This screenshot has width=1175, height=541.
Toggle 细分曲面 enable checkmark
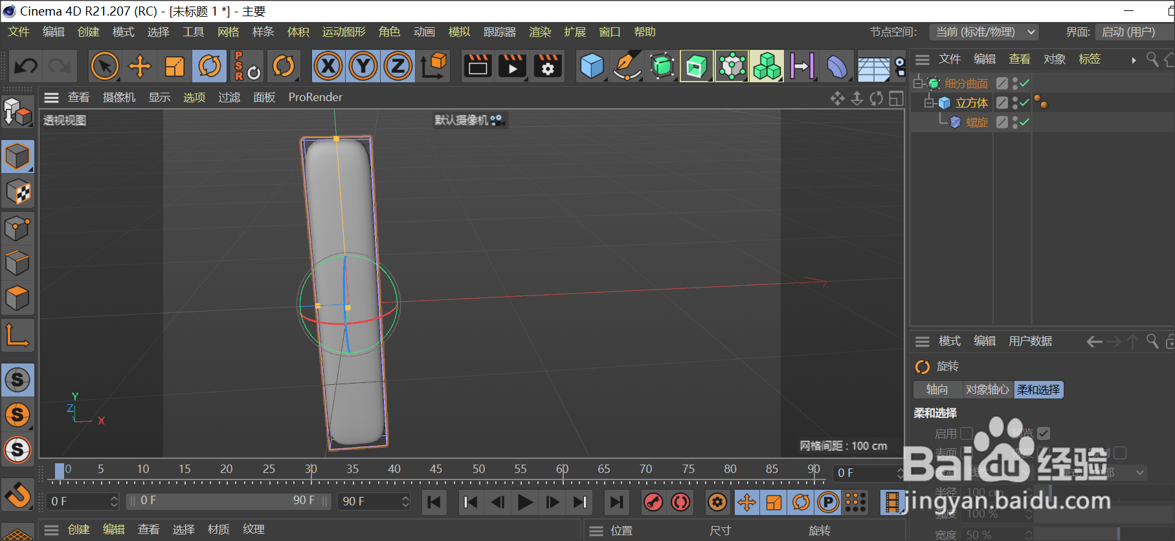click(1025, 83)
